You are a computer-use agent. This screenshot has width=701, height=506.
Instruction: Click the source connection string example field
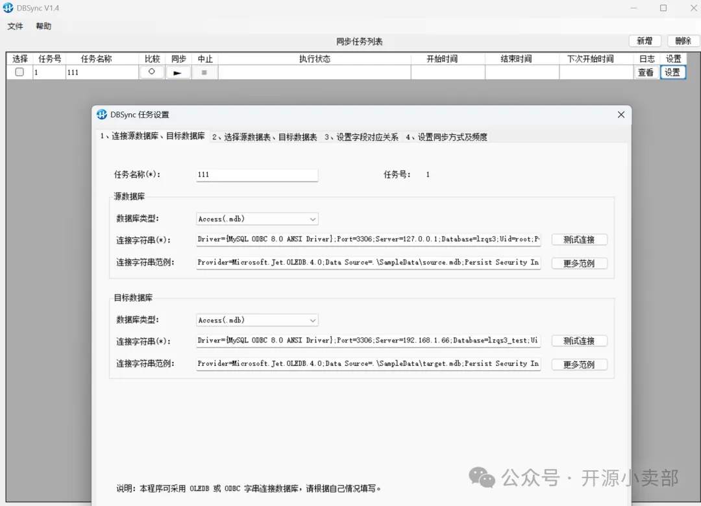[369, 262]
